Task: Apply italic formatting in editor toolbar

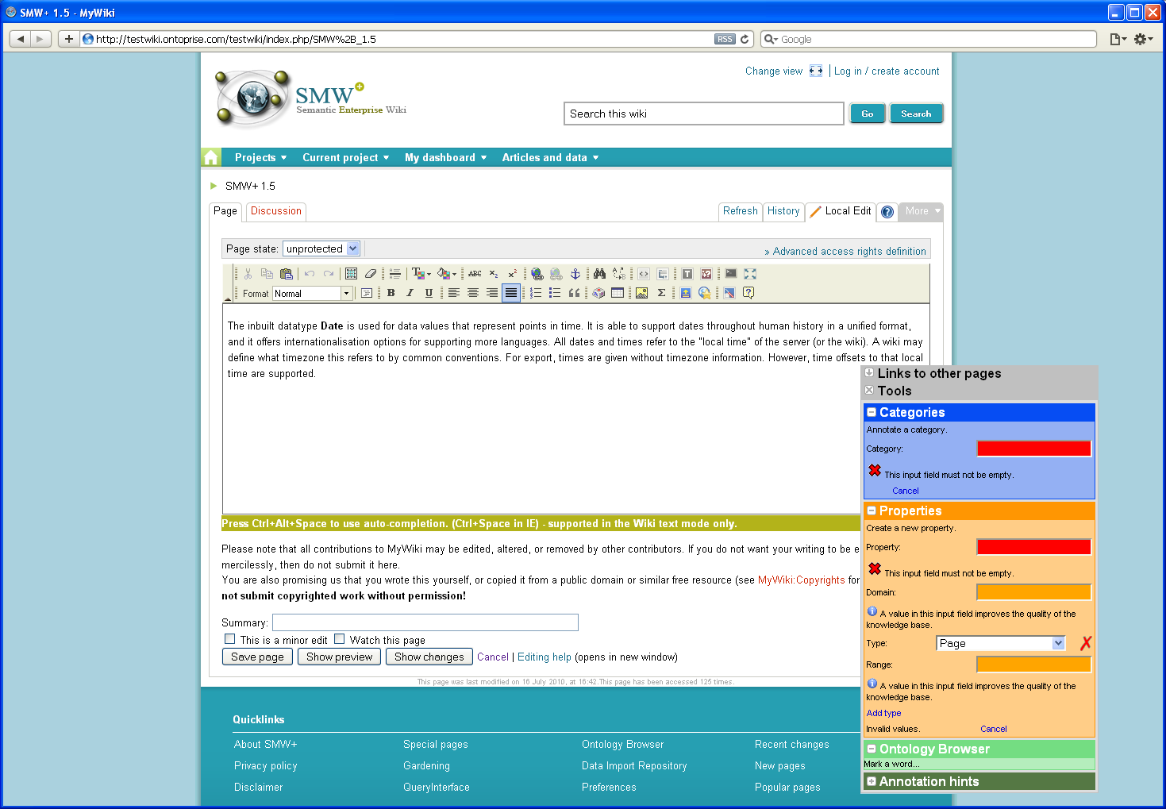Action: click(x=410, y=293)
